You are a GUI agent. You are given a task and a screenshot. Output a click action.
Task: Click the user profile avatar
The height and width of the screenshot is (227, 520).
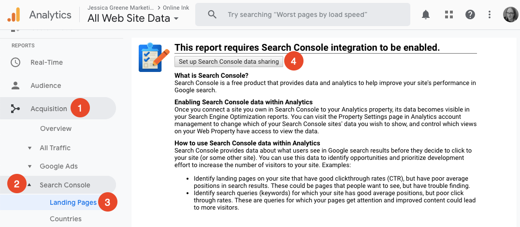[510, 14]
